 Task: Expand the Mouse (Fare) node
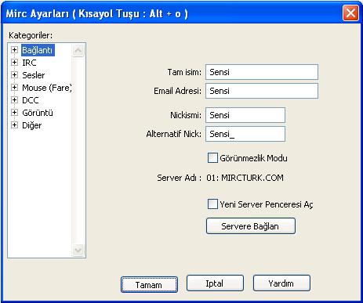14,87
